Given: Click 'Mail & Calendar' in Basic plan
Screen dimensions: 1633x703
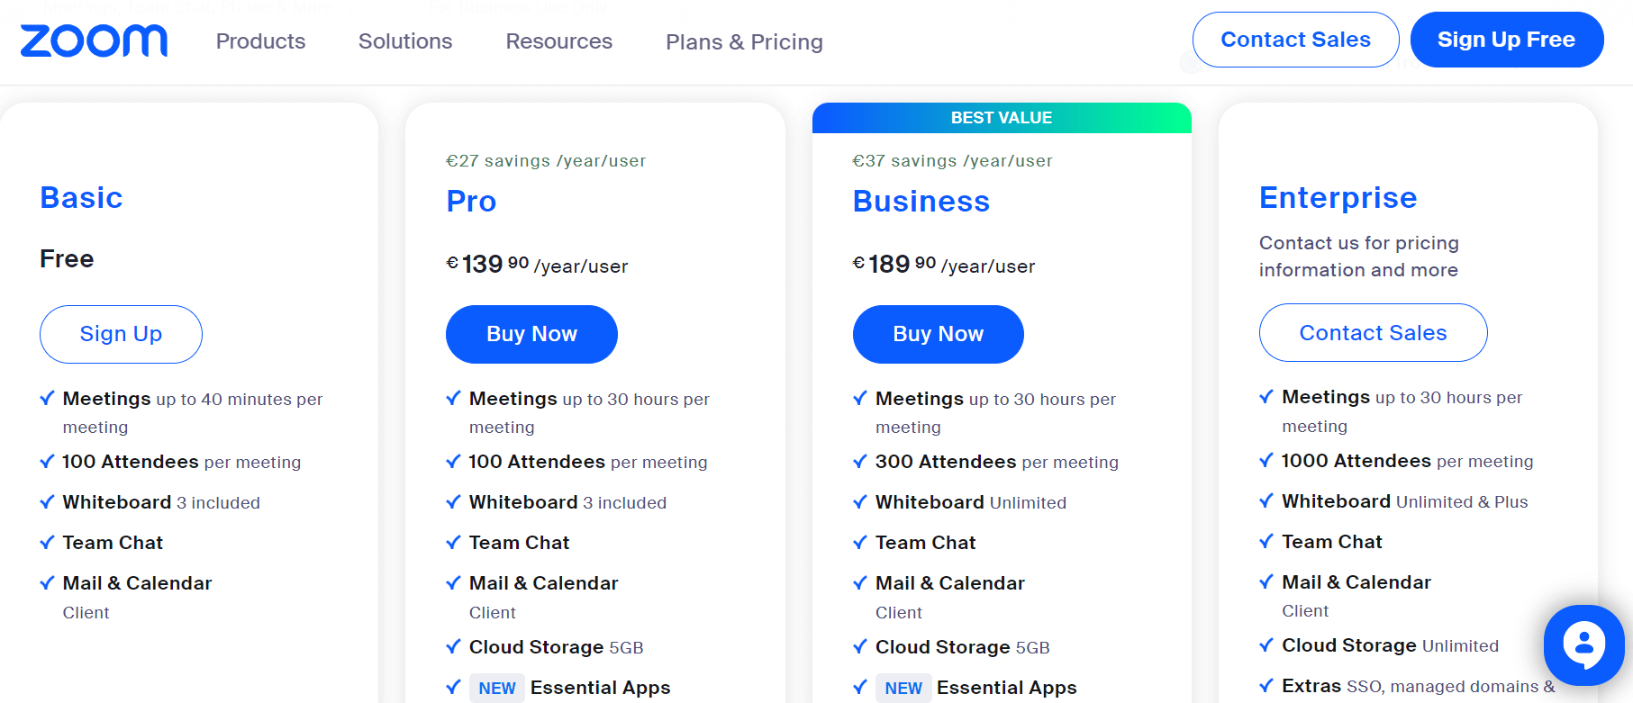Looking at the screenshot, I should point(137,583).
